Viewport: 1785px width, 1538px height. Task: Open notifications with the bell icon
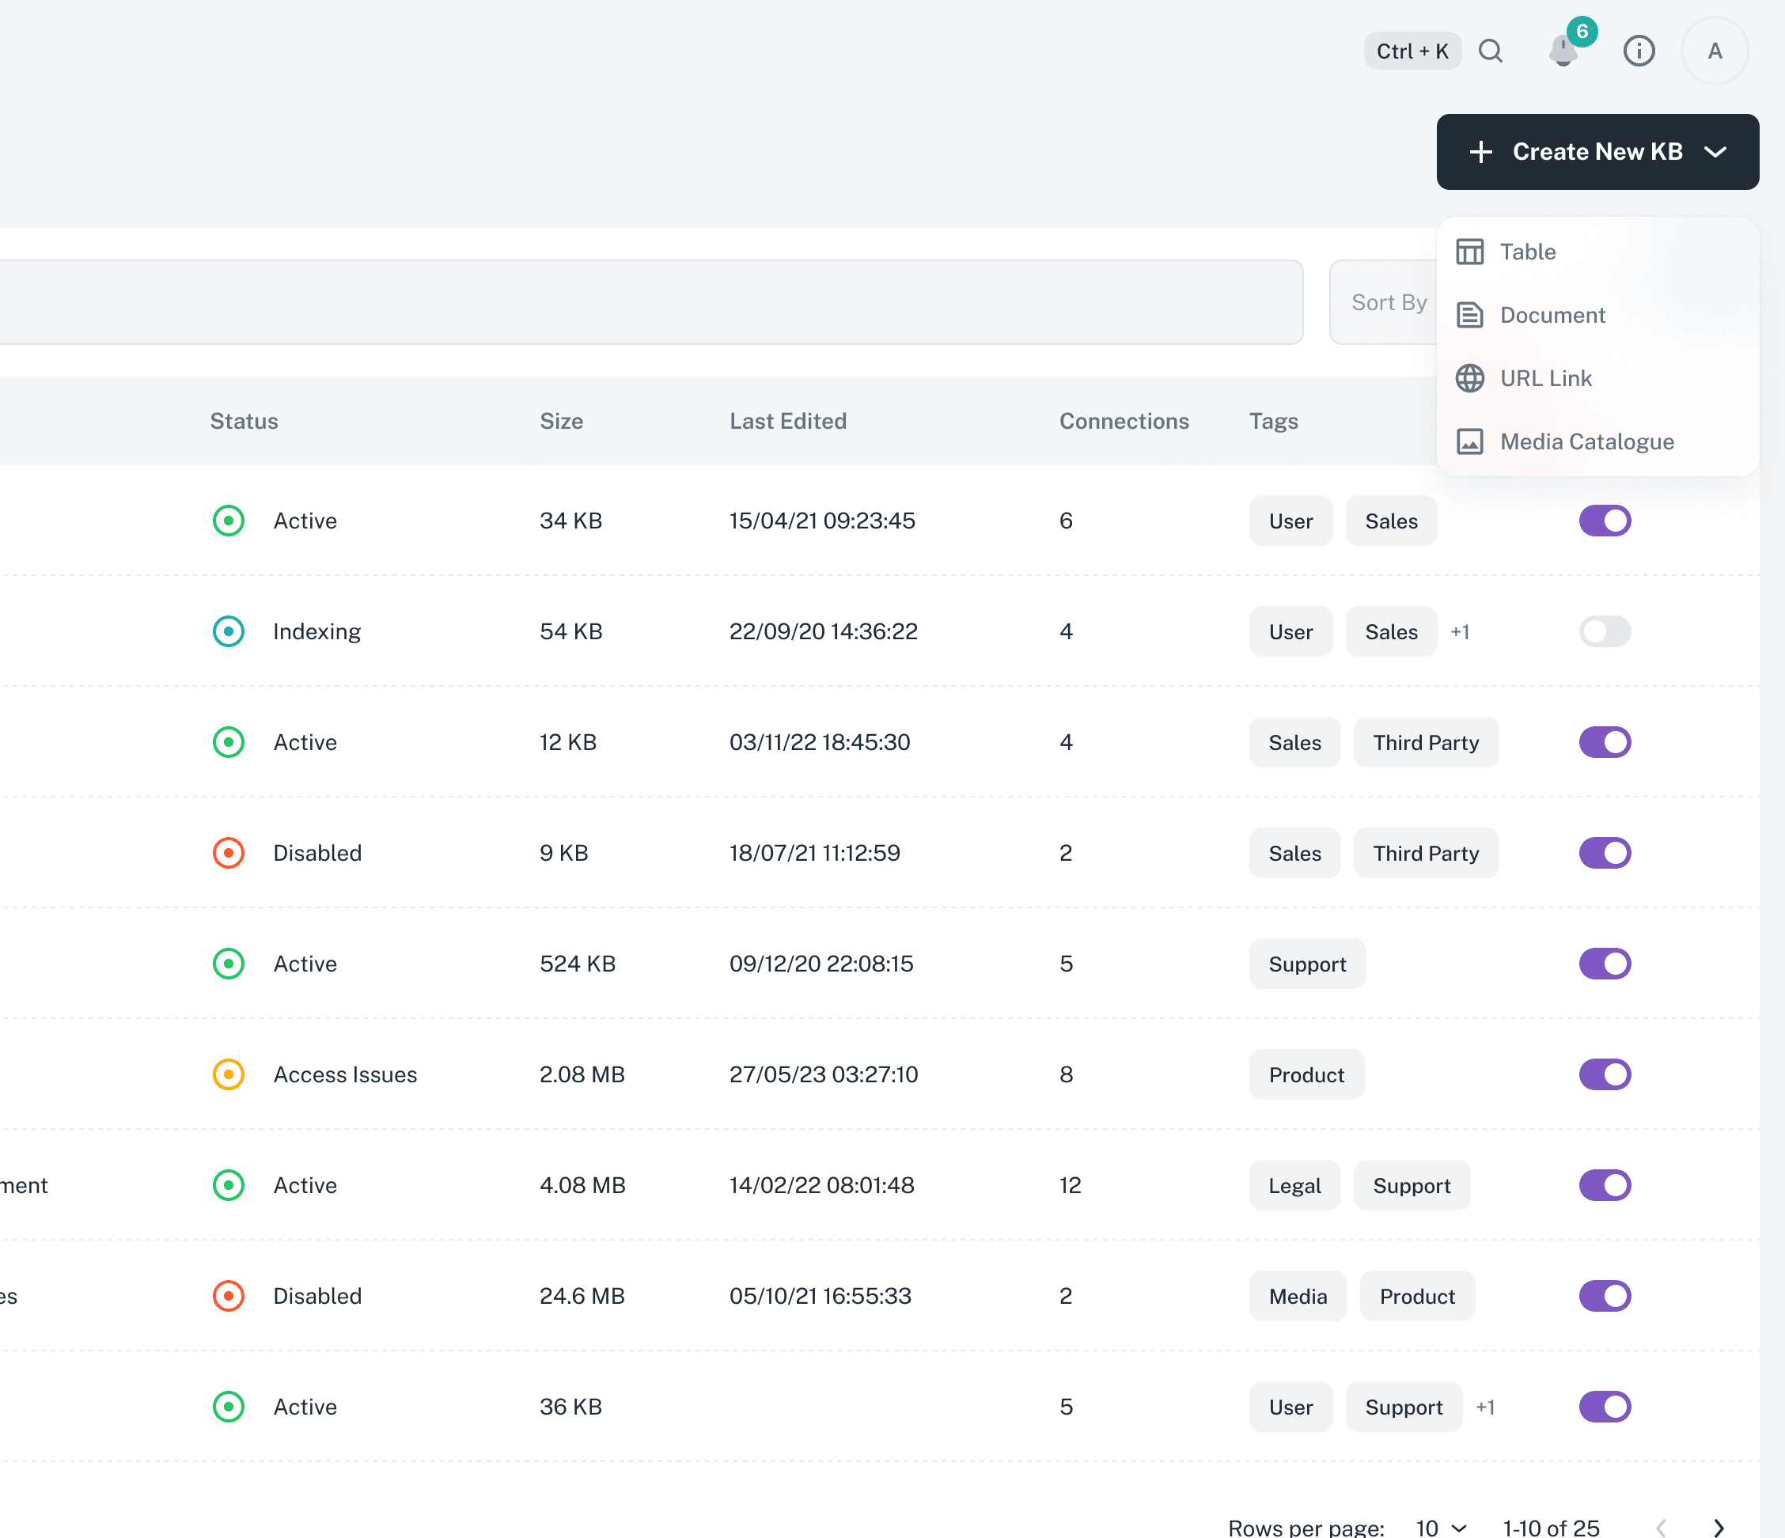1563,51
